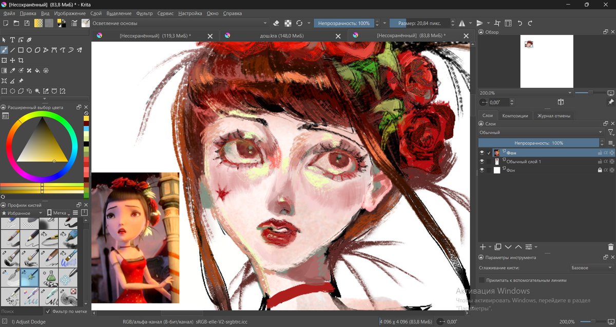Open blending mode dropdown Осветление основы
The image size is (616, 327).
(x=180, y=23)
